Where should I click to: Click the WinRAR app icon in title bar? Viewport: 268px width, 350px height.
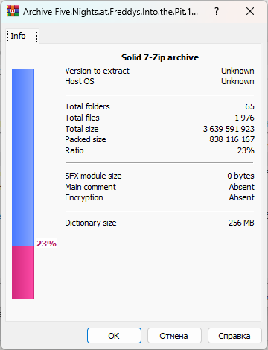(13, 11)
